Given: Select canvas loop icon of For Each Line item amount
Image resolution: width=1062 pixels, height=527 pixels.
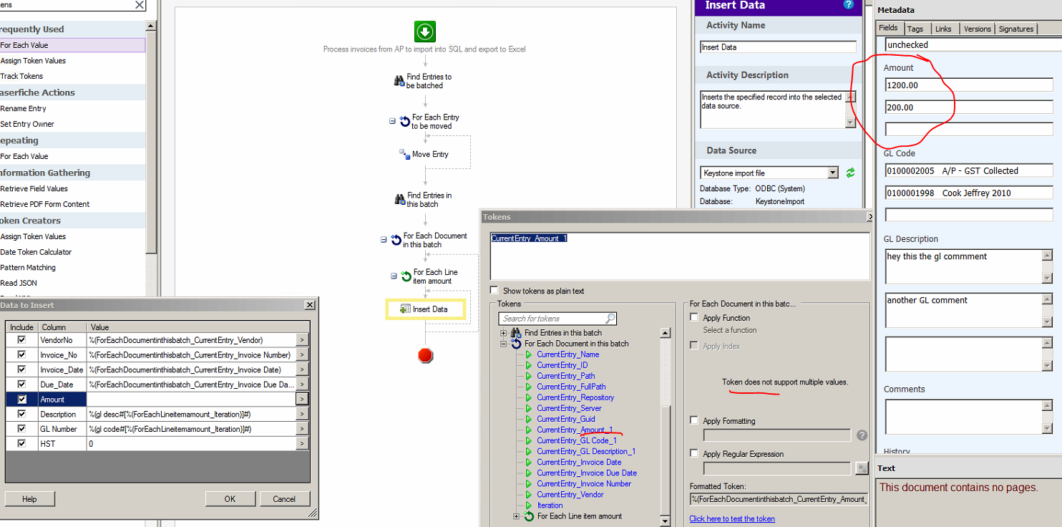Looking at the screenshot, I should (x=406, y=276).
